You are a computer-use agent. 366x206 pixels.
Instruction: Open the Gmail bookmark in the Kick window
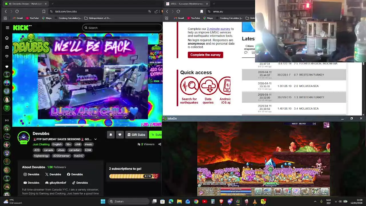tap(17, 18)
